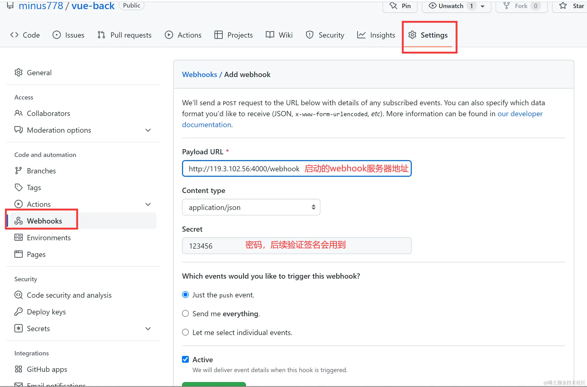
Task: Open the Insights tab
Action: (x=376, y=35)
